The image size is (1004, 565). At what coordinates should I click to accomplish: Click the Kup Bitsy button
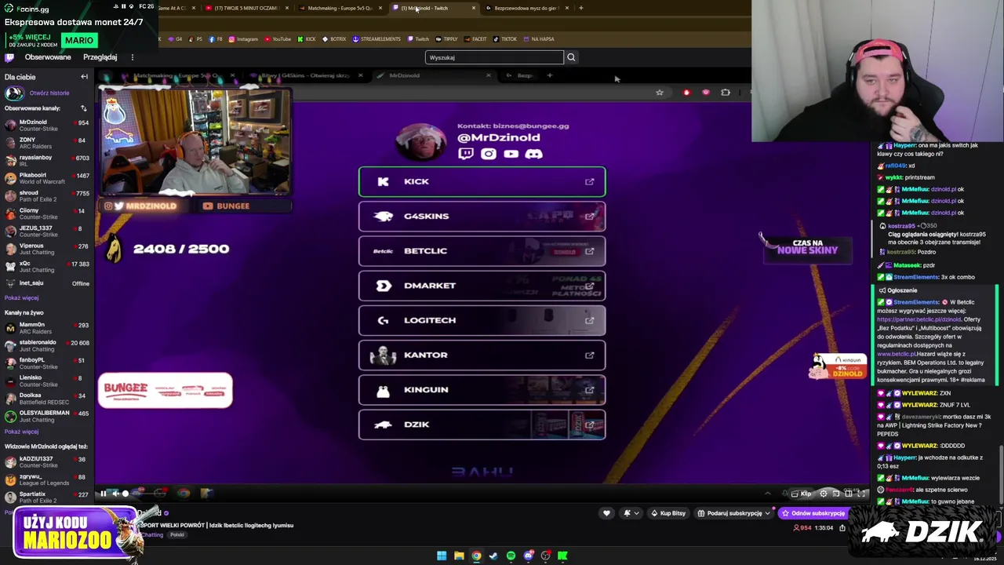coord(668,513)
